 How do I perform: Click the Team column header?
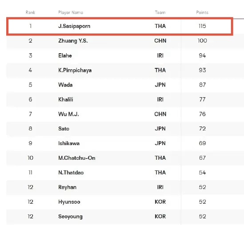click(x=160, y=12)
